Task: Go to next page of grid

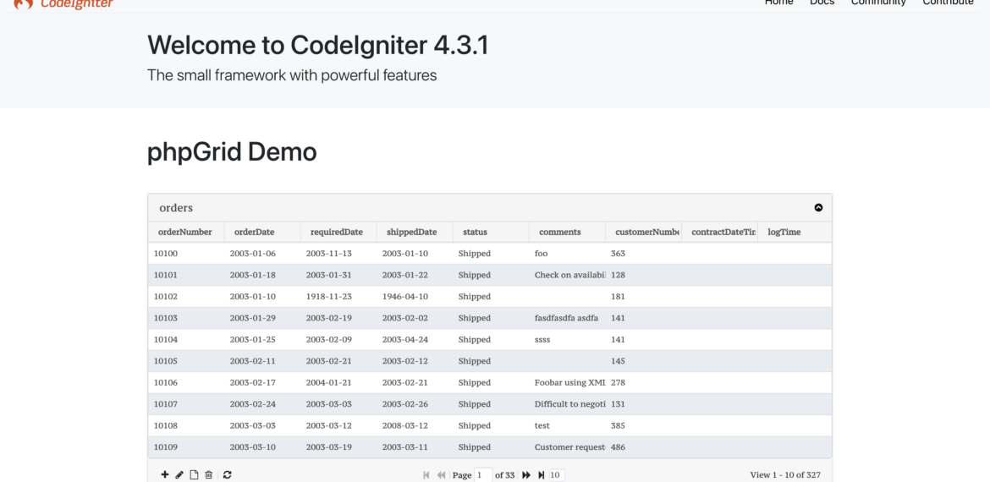Action: pyautogui.click(x=526, y=475)
